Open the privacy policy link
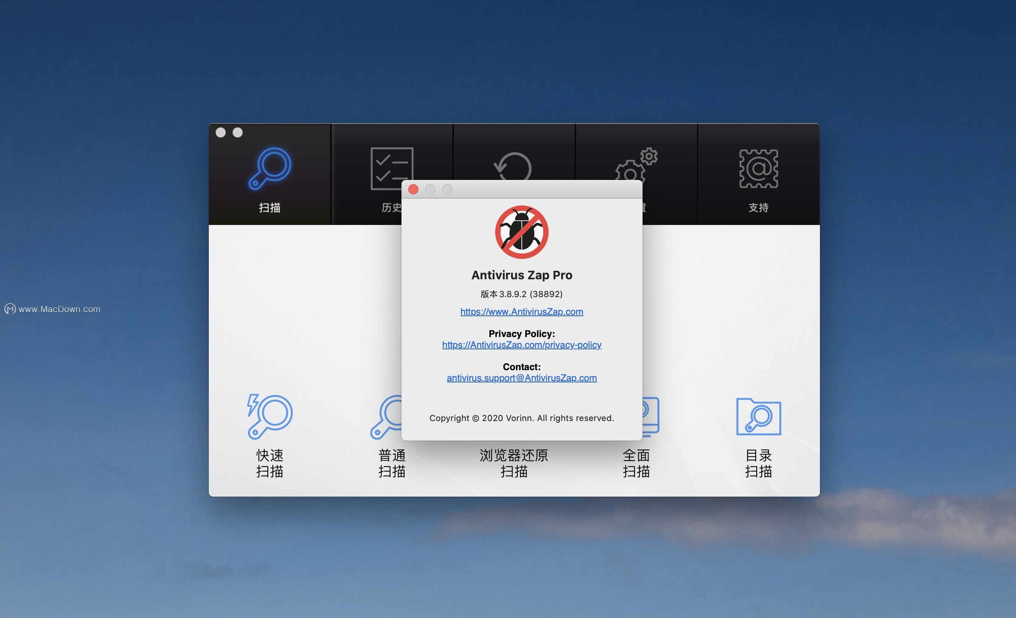This screenshot has width=1016, height=618. [522, 345]
